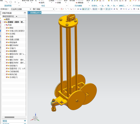Screen dimensions: 140x124
Task: Open the 整个装配 scope dropdown
Action: [x=44, y=9]
